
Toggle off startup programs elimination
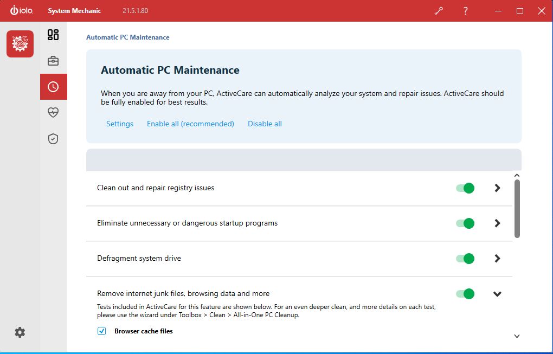465,223
